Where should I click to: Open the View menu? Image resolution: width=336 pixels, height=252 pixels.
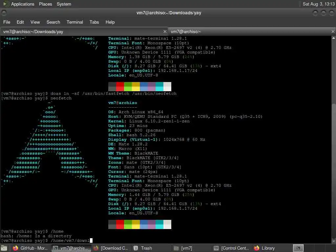click(x=35, y=22)
